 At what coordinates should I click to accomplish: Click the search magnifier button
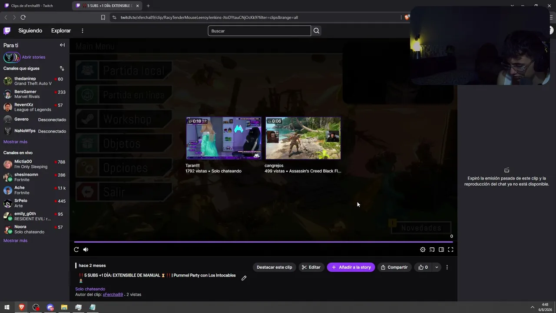pos(316,30)
